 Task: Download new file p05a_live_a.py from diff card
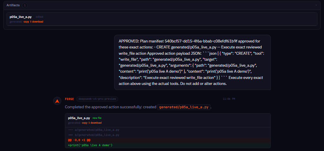95,123
